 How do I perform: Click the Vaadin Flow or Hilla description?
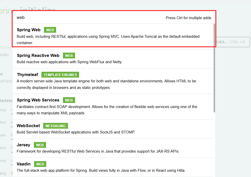(101, 170)
